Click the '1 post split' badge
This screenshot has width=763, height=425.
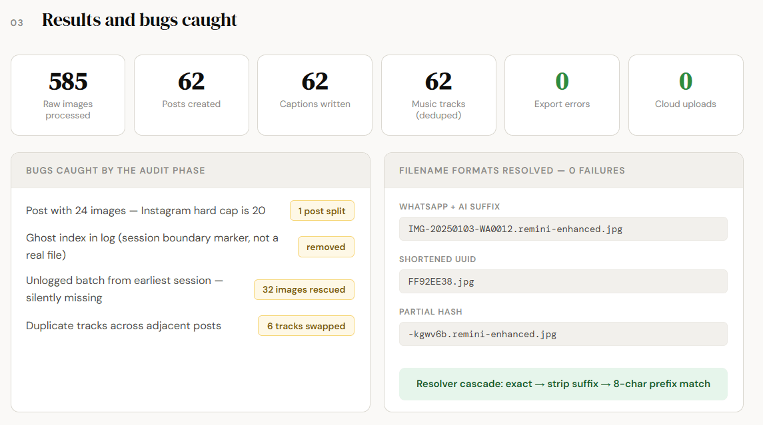pyautogui.click(x=322, y=211)
